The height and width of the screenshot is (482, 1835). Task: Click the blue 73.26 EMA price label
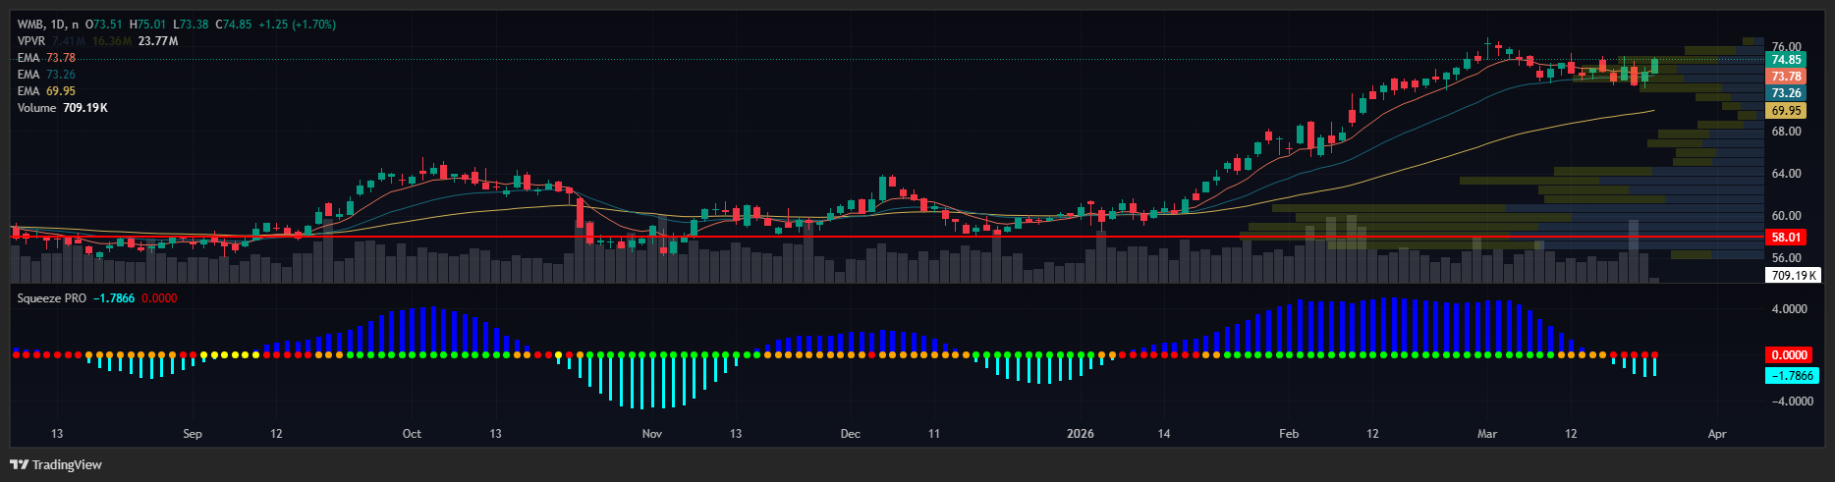(x=1786, y=93)
